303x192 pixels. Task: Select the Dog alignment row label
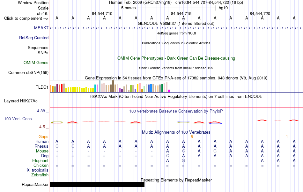[x=45, y=156]
